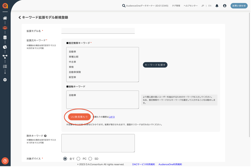Select the database stack icon in sidebar
The image size is (251, 167).
coord(5,38)
